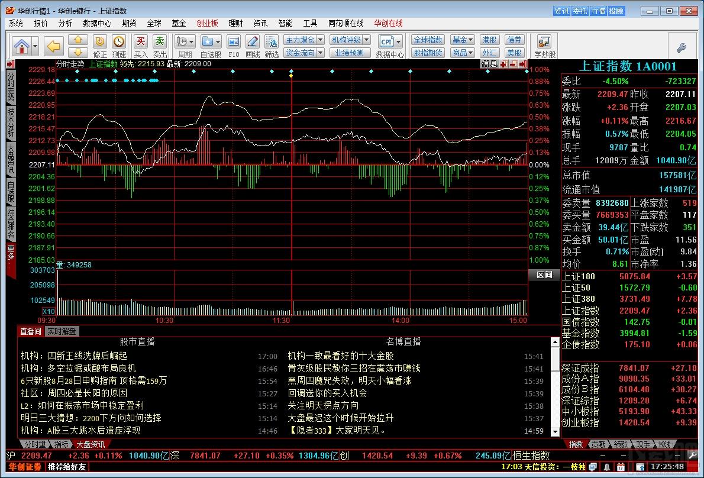Go back with the yellow left arrow
The width and height of the screenshot is (704, 478).
point(54,46)
